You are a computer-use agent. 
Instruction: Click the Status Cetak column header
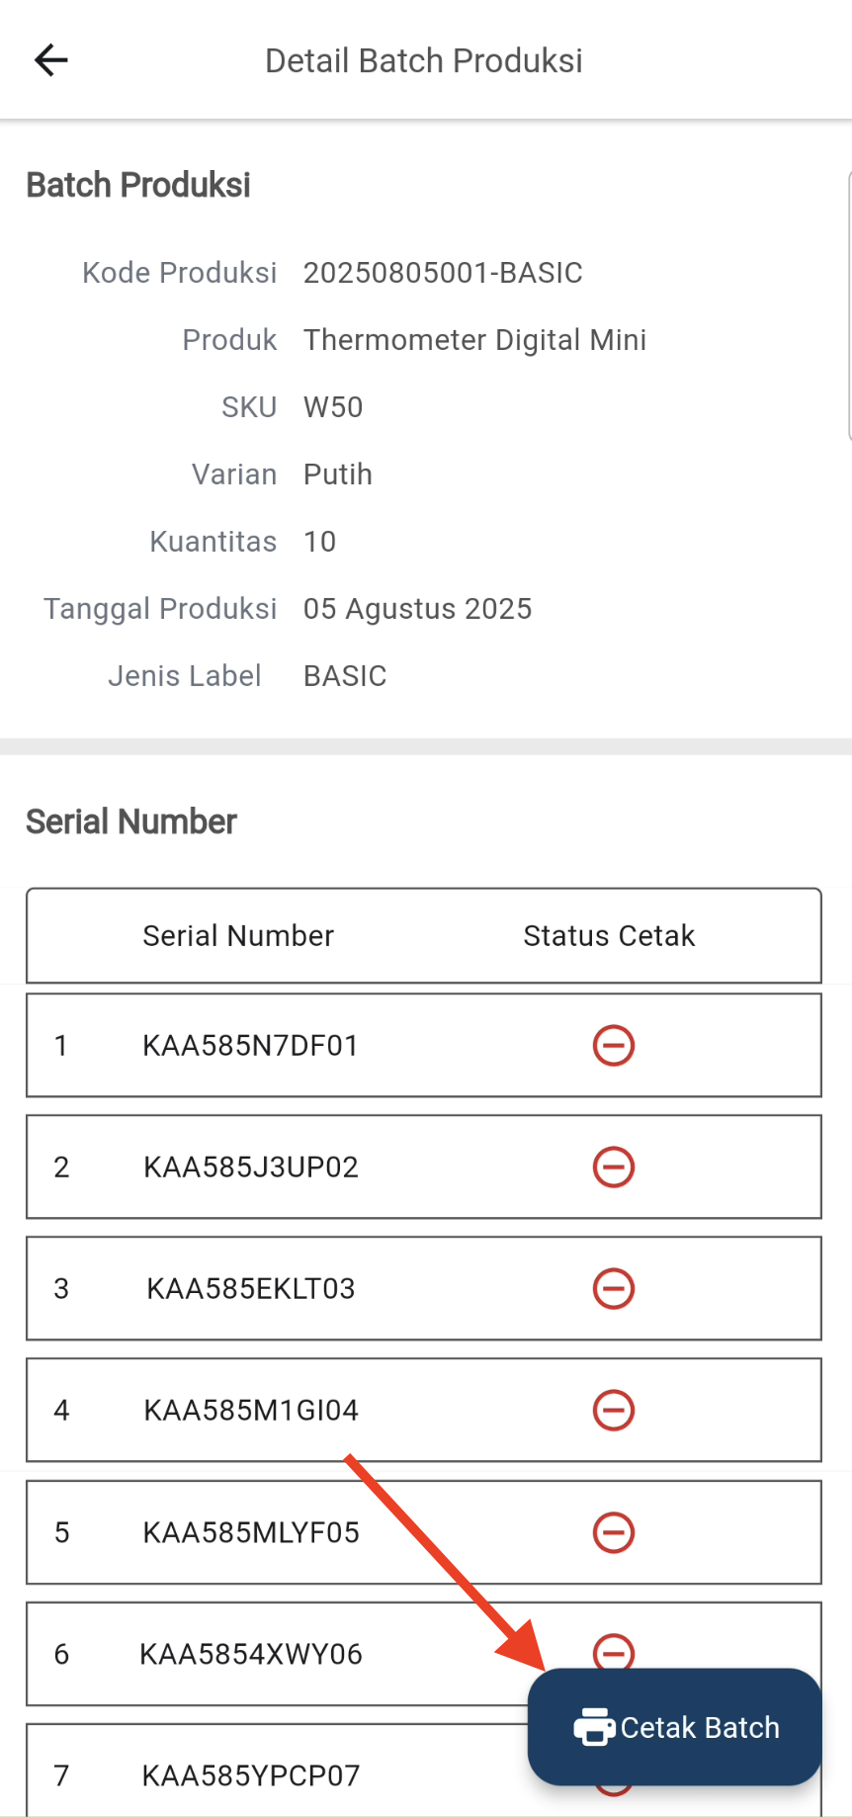pos(609,936)
